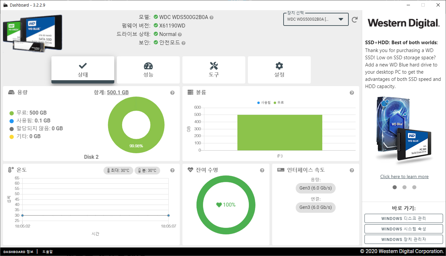446x256 pixels.
Task: Open help icon in 인터페이스 속도 panel
Action: coord(352,170)
